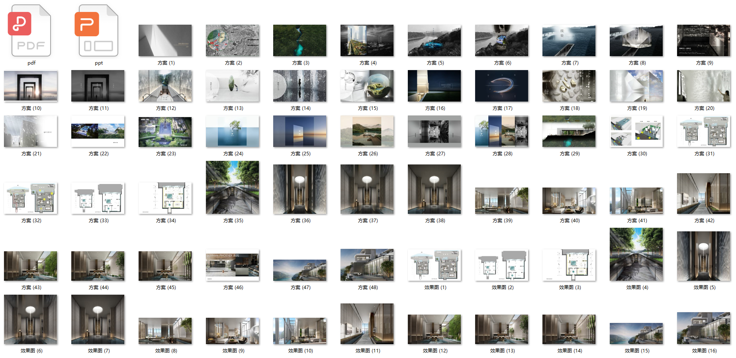The height and width of the screenshot is (358, 736).
Task: Click the 方案 (30) 3D model diagram
Action: click(x=636, y=131)
